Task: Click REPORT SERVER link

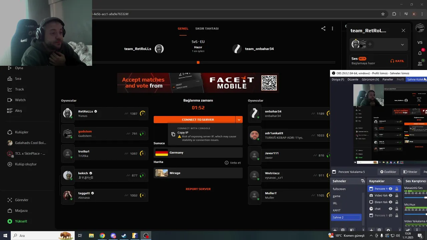Action: [198, 189]
